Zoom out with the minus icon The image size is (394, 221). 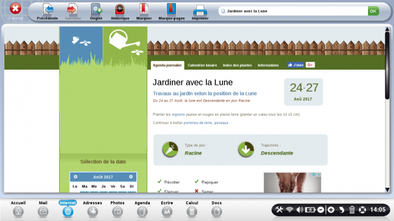[321, 209]
